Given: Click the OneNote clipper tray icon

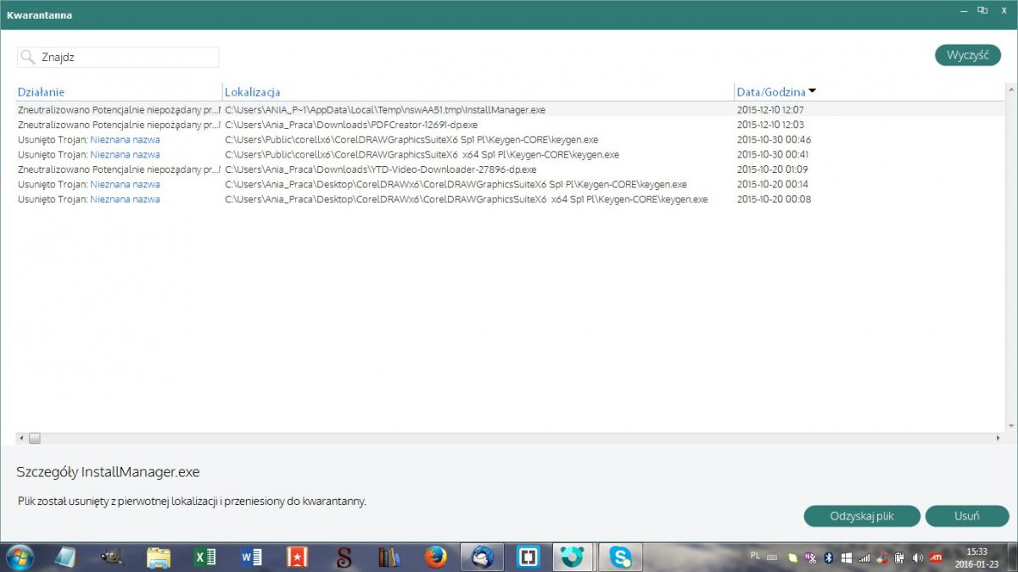Looking at the screenshot, I should (x=810, y=558).
